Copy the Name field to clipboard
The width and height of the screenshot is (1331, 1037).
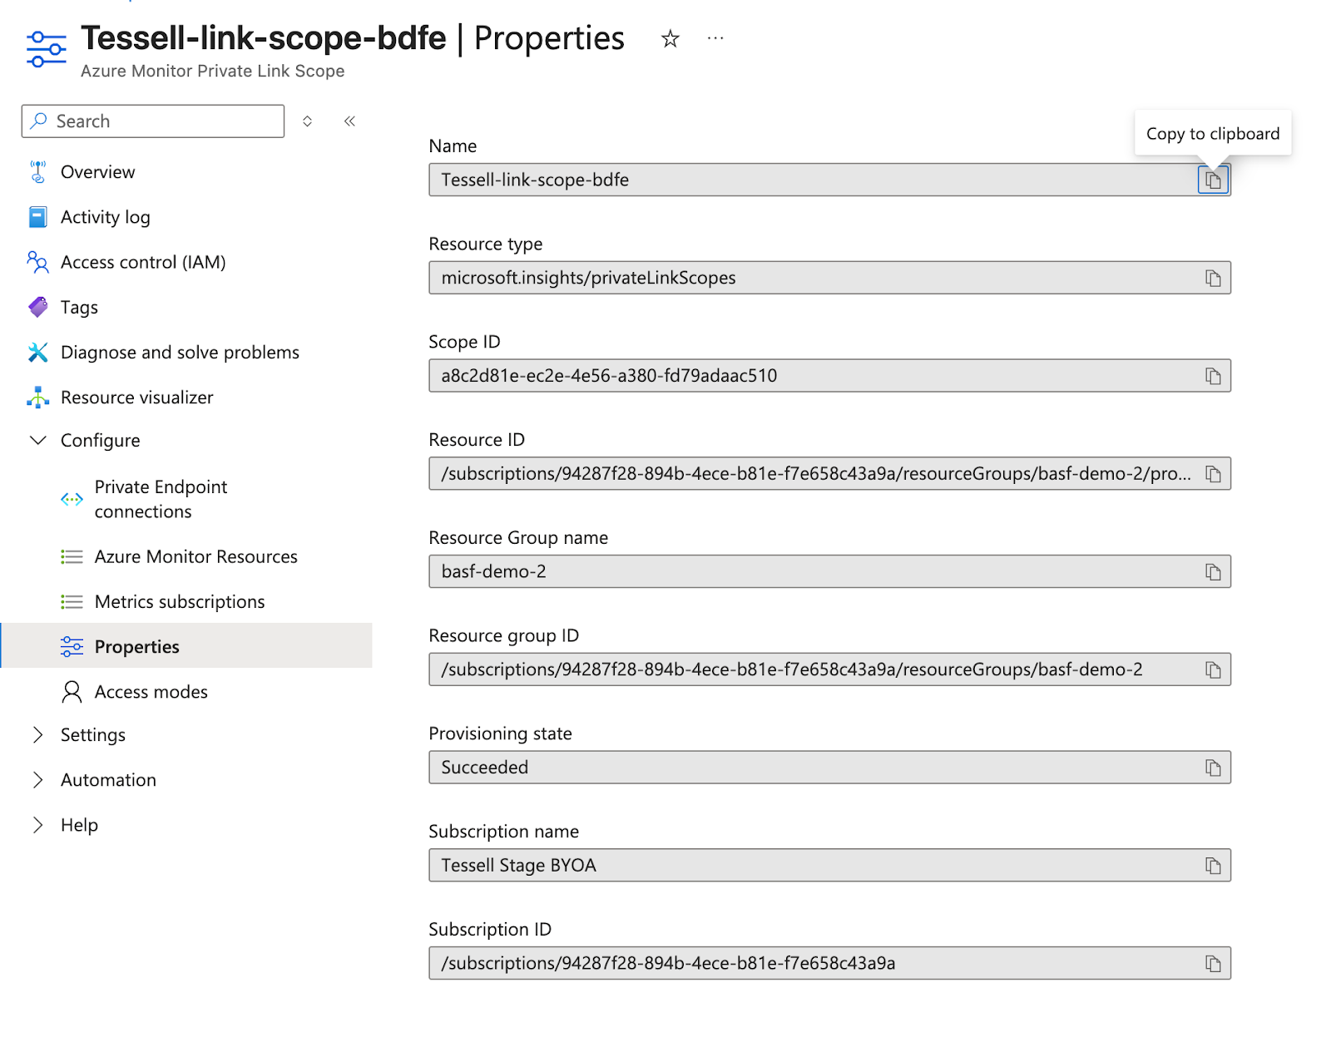tap(1213, 180)
